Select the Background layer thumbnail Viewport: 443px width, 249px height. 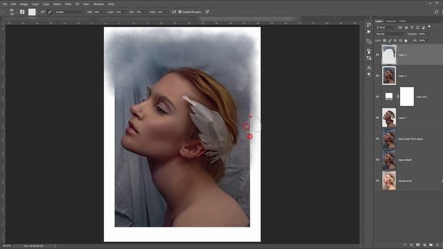[x=389, y=181]
